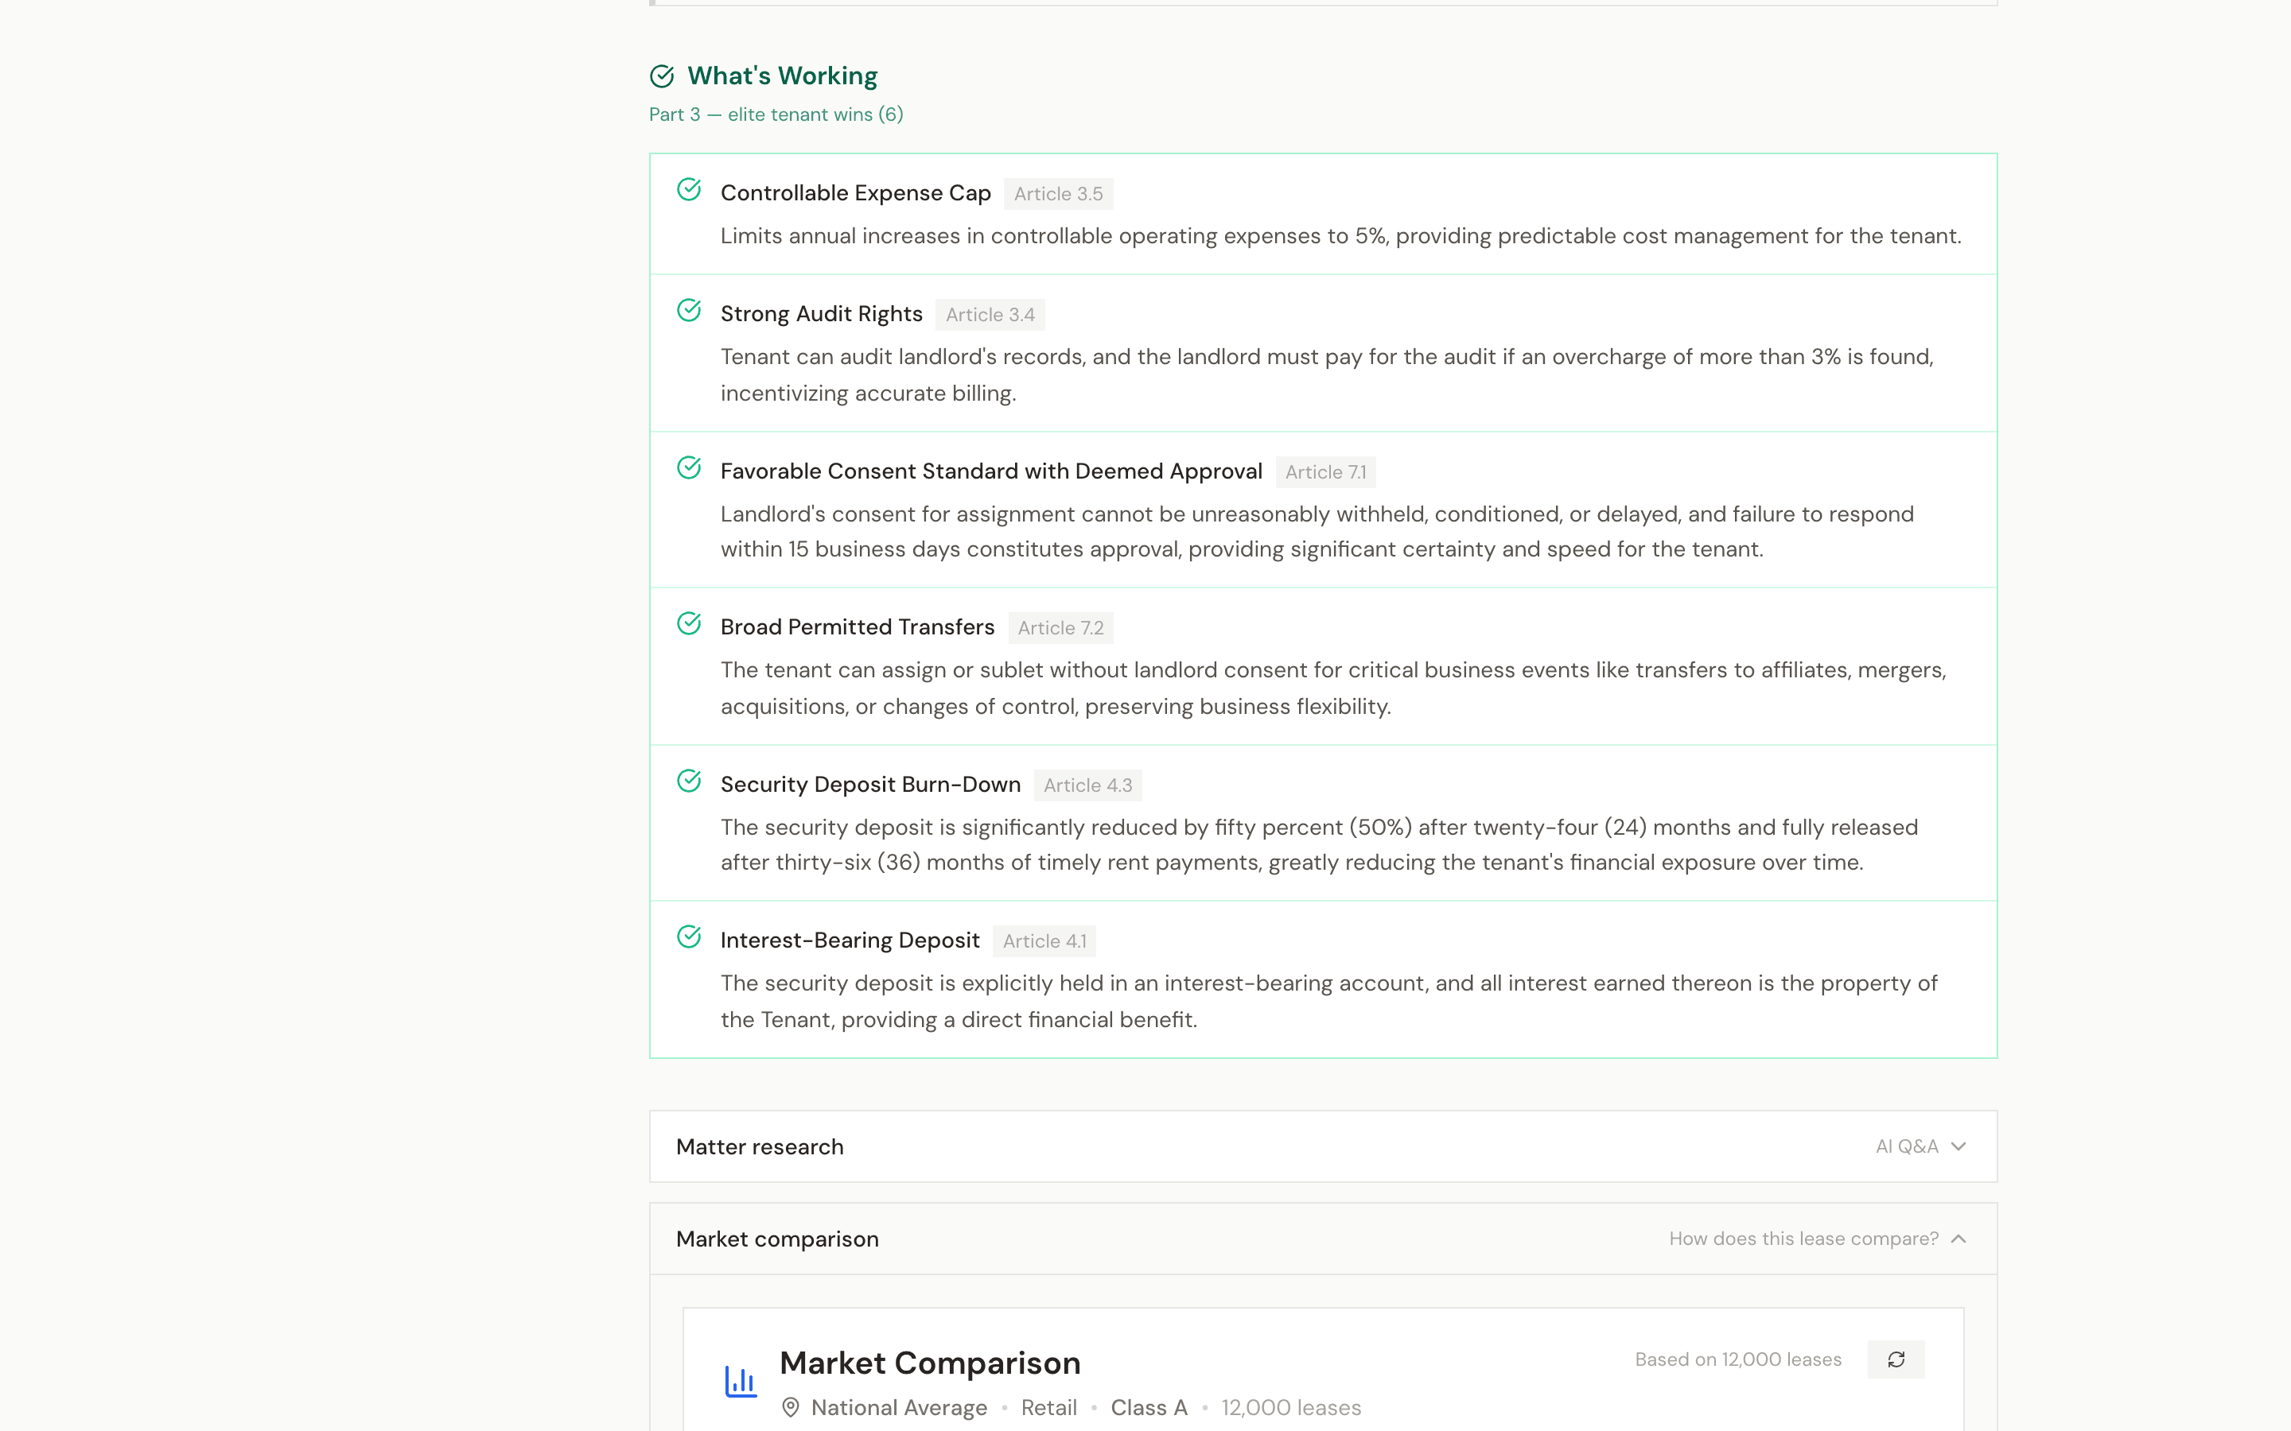Collapse the Market comparison section chevron
This screenshot has height=1431, width=2291.
1958,1239
